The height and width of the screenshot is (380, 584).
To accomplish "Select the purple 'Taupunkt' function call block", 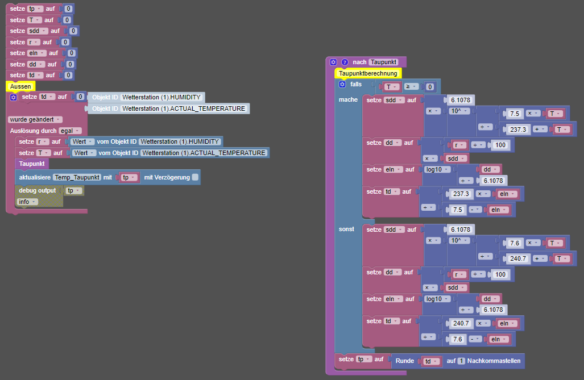I will coord(32,164).
